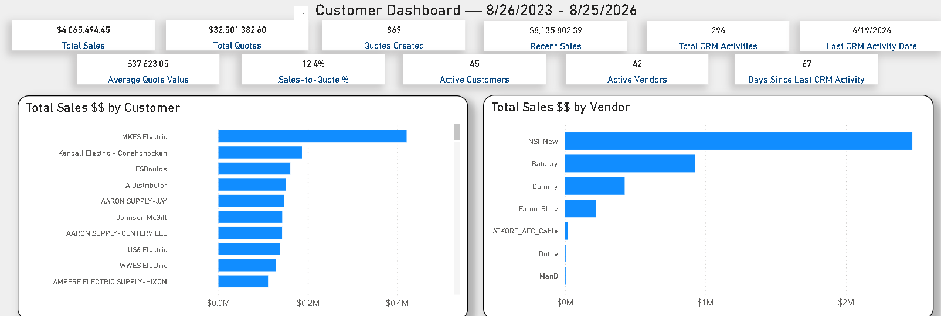Click the $1M vendor axis tick

[705, 303]
